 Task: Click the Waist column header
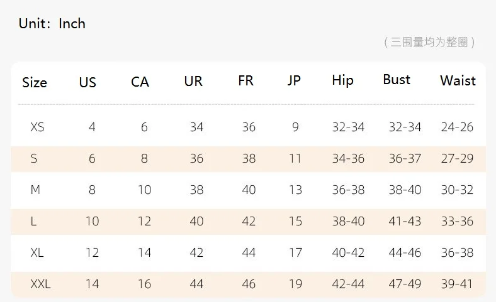[x=458, y=80]
